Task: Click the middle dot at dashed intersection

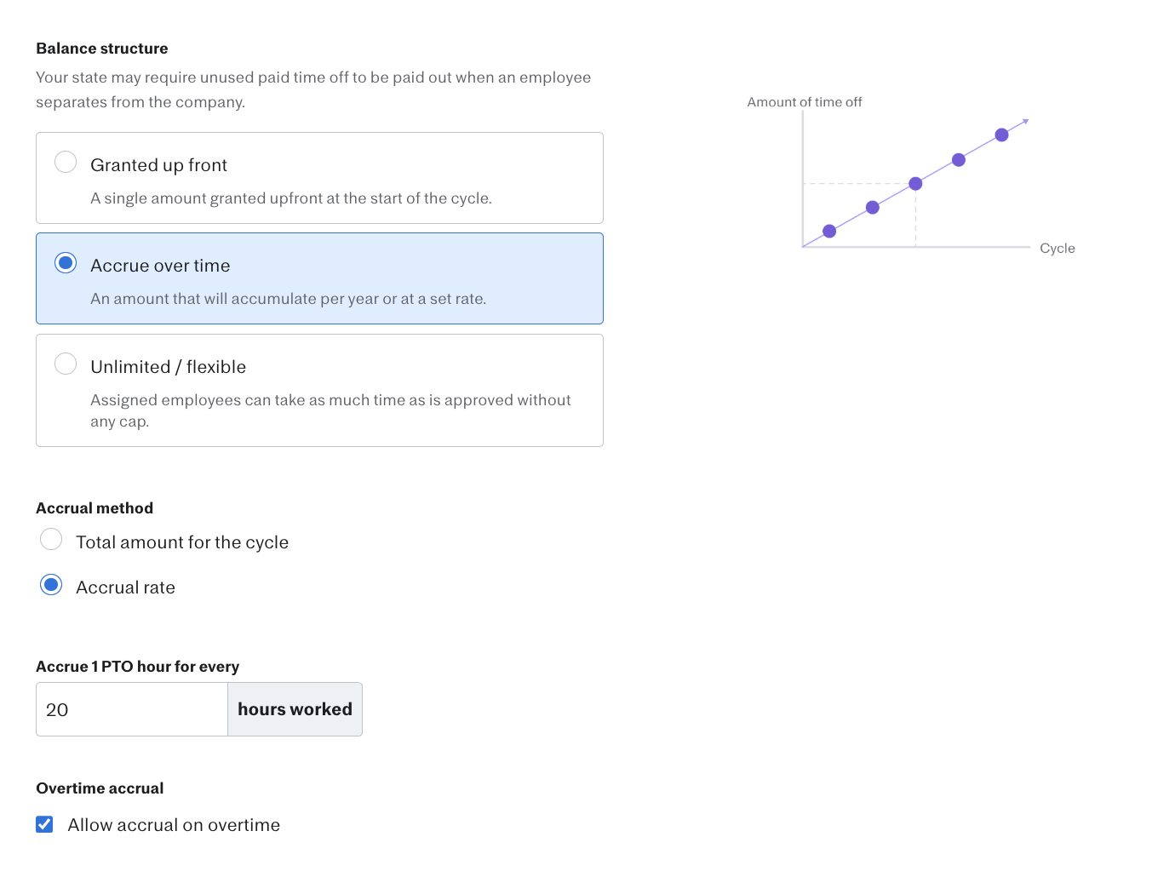Action: (915, 184)
